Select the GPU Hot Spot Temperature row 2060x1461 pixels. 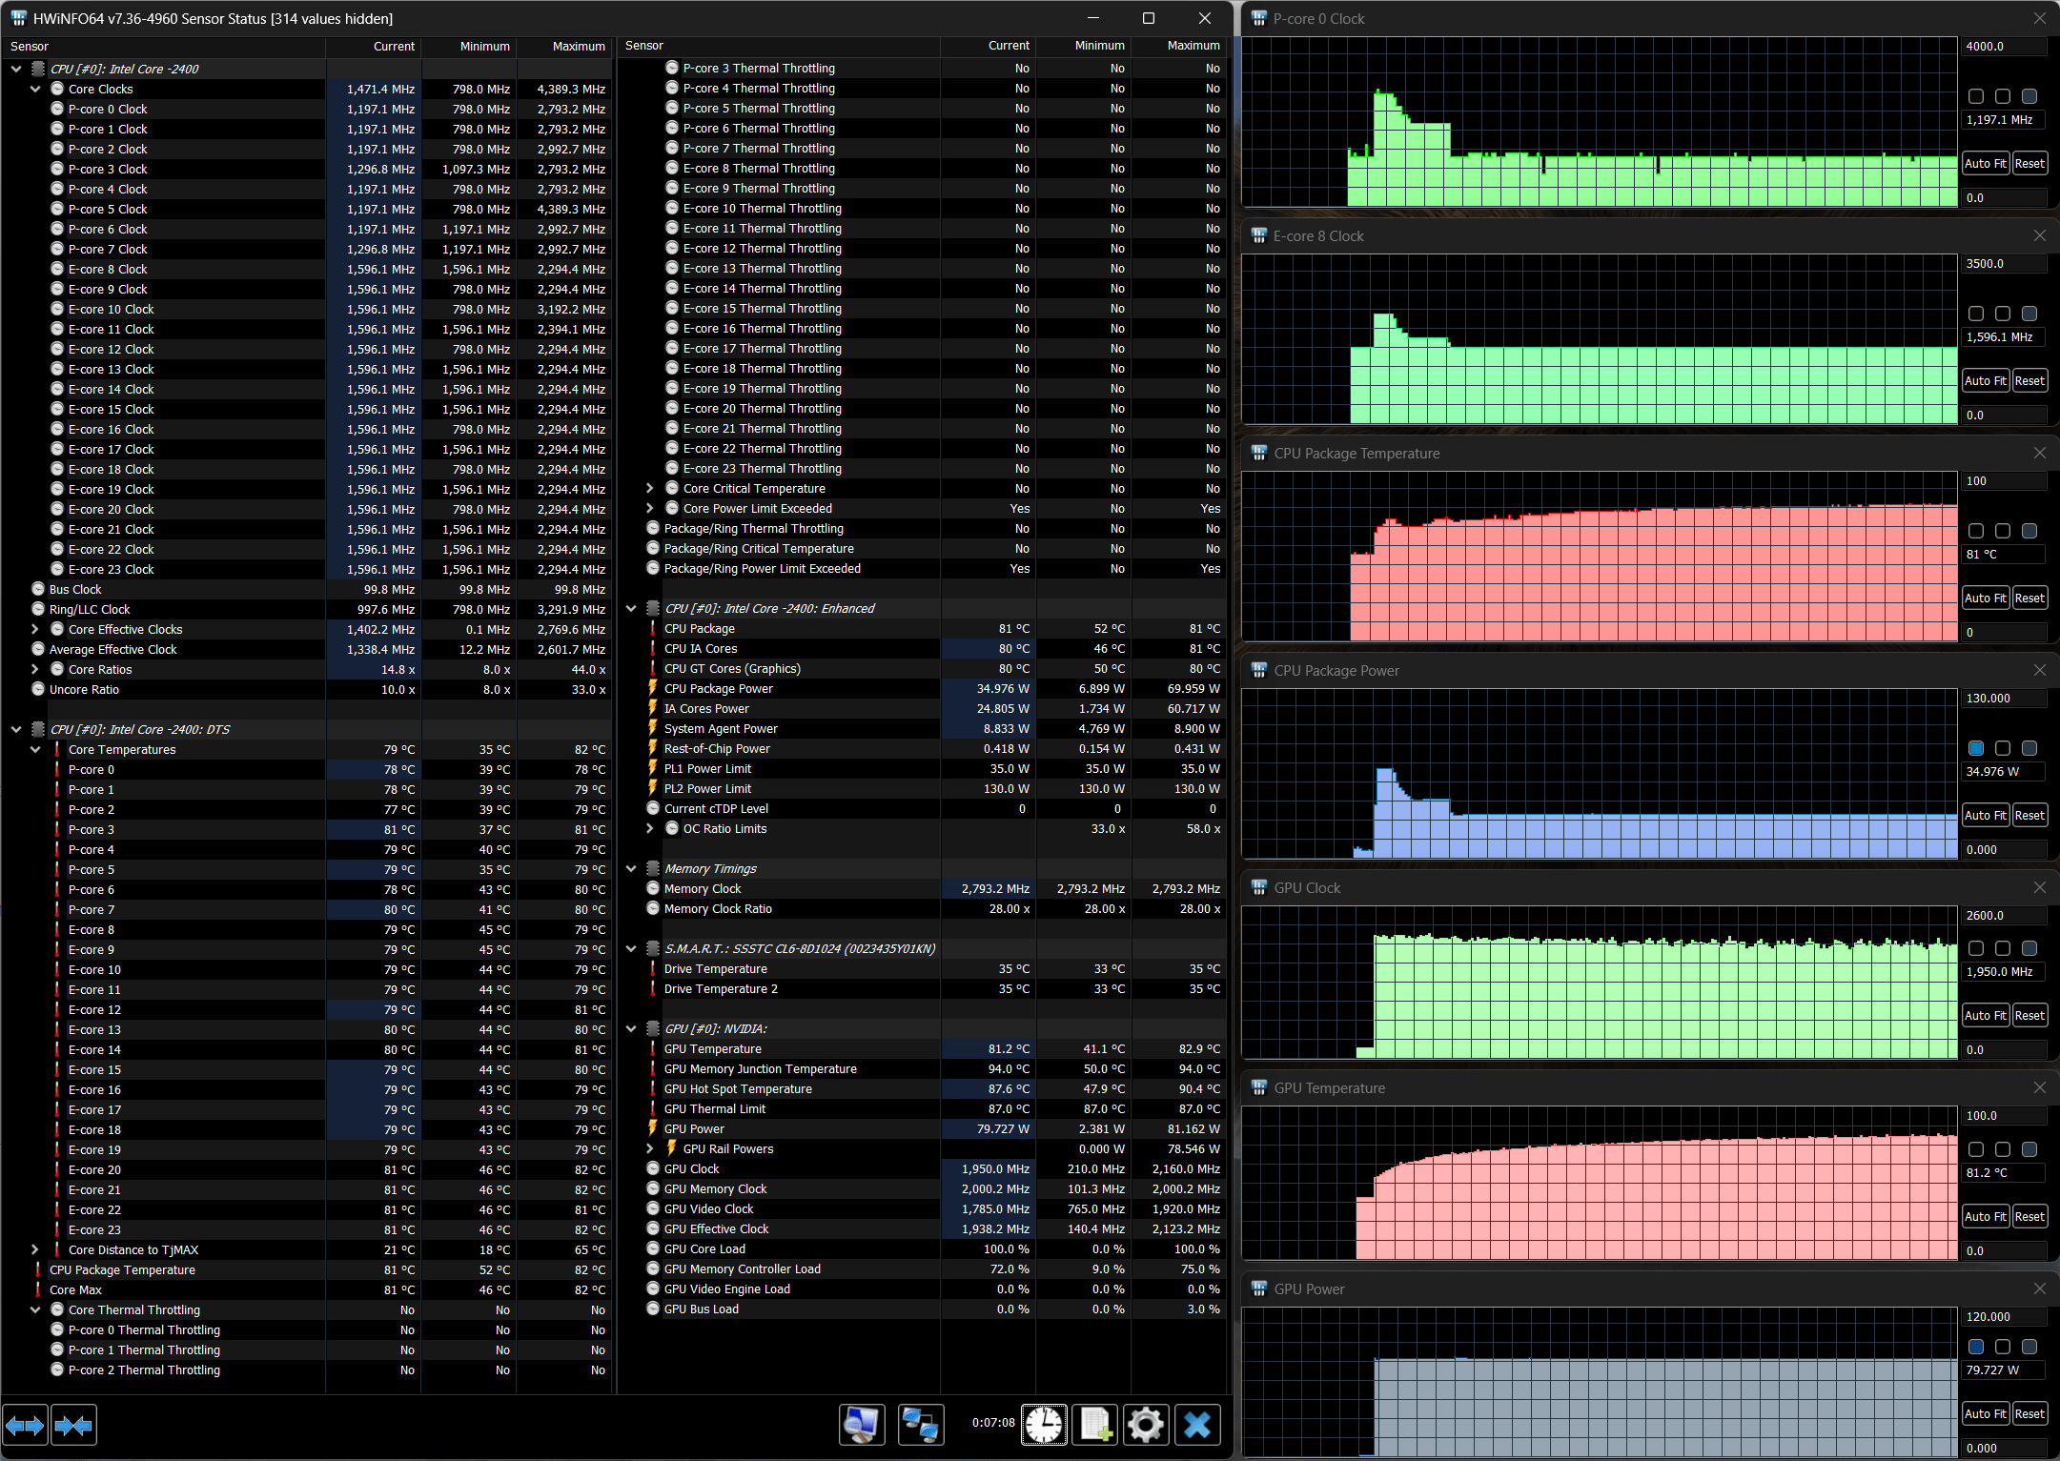click(x=738, y=1088)
